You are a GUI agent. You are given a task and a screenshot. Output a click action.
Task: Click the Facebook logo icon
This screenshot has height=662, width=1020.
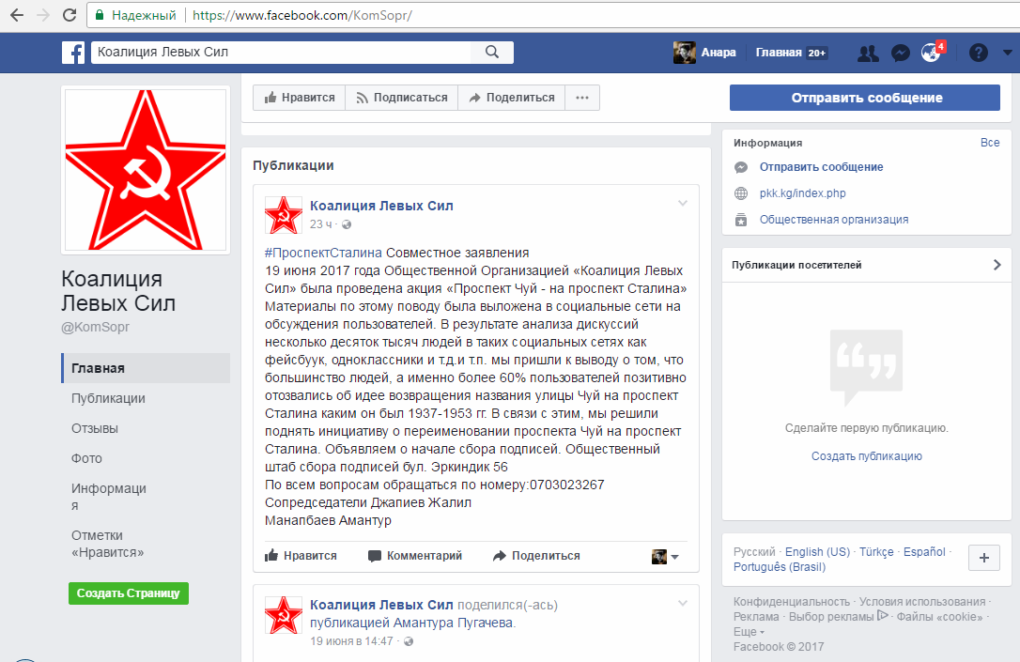pyautogui.click(x=74, y=53)
